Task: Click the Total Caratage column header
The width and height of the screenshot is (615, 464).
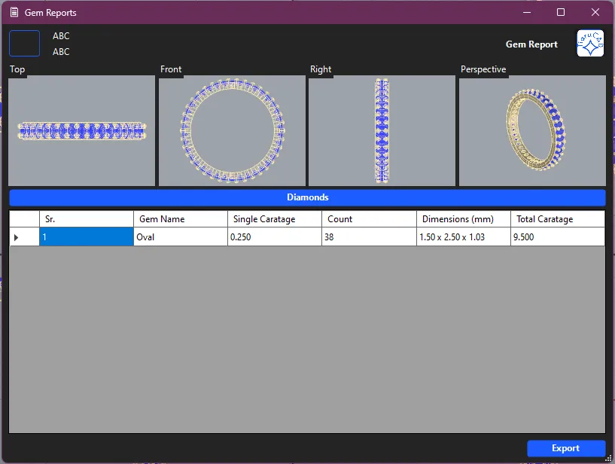Action: pos(557,219)
